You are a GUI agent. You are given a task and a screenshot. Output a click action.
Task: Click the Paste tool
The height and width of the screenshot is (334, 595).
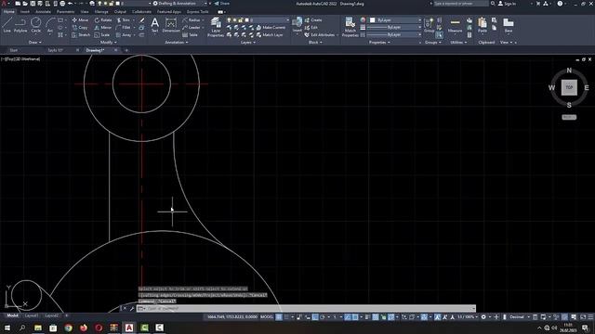[x=483, y=25]
